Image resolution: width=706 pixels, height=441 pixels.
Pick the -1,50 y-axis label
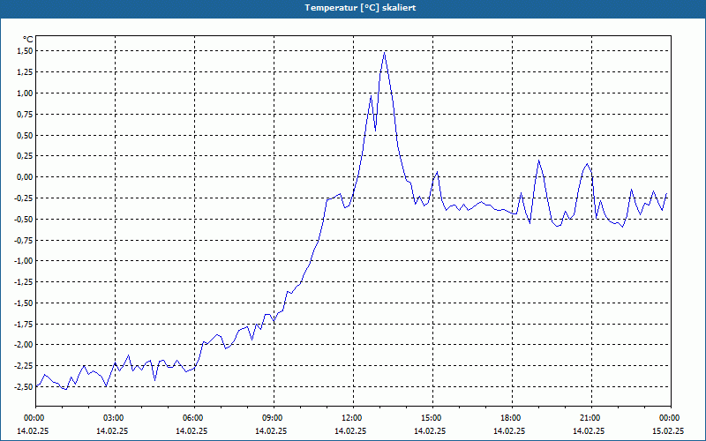tap(24, 303)
